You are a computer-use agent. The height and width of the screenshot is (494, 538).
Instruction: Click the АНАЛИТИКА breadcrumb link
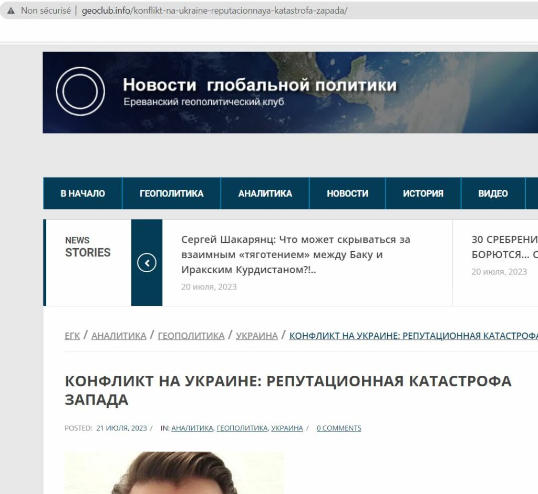pos(119,336)
